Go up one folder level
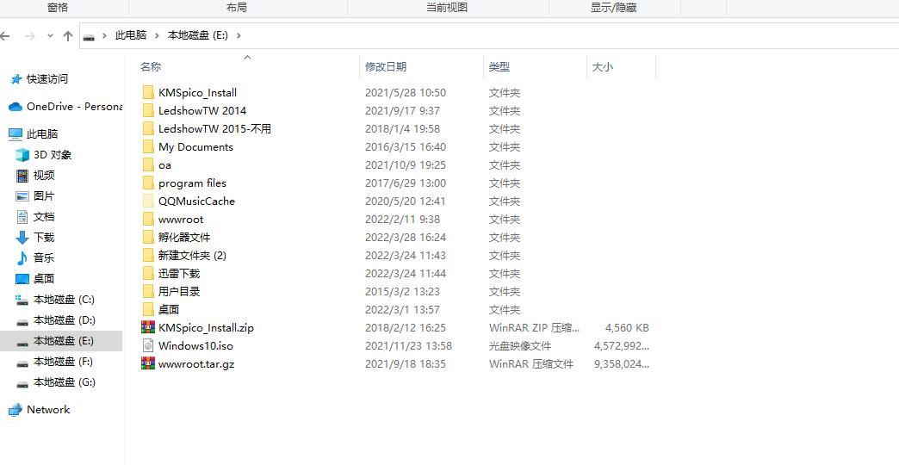This screenshot has height=465, width=899. tap(68, 35)
